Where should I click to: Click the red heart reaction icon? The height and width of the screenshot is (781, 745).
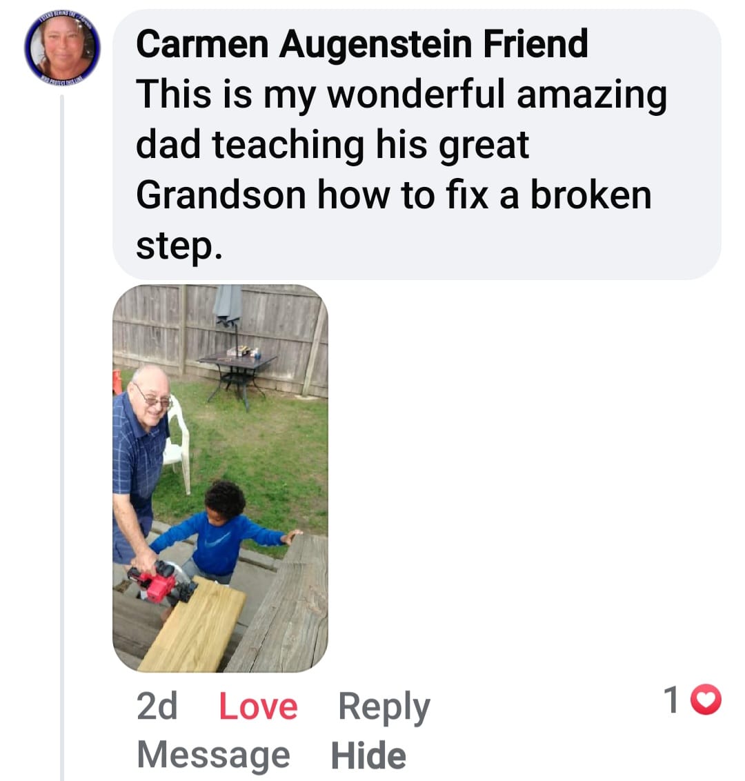(x=708, y=700)
